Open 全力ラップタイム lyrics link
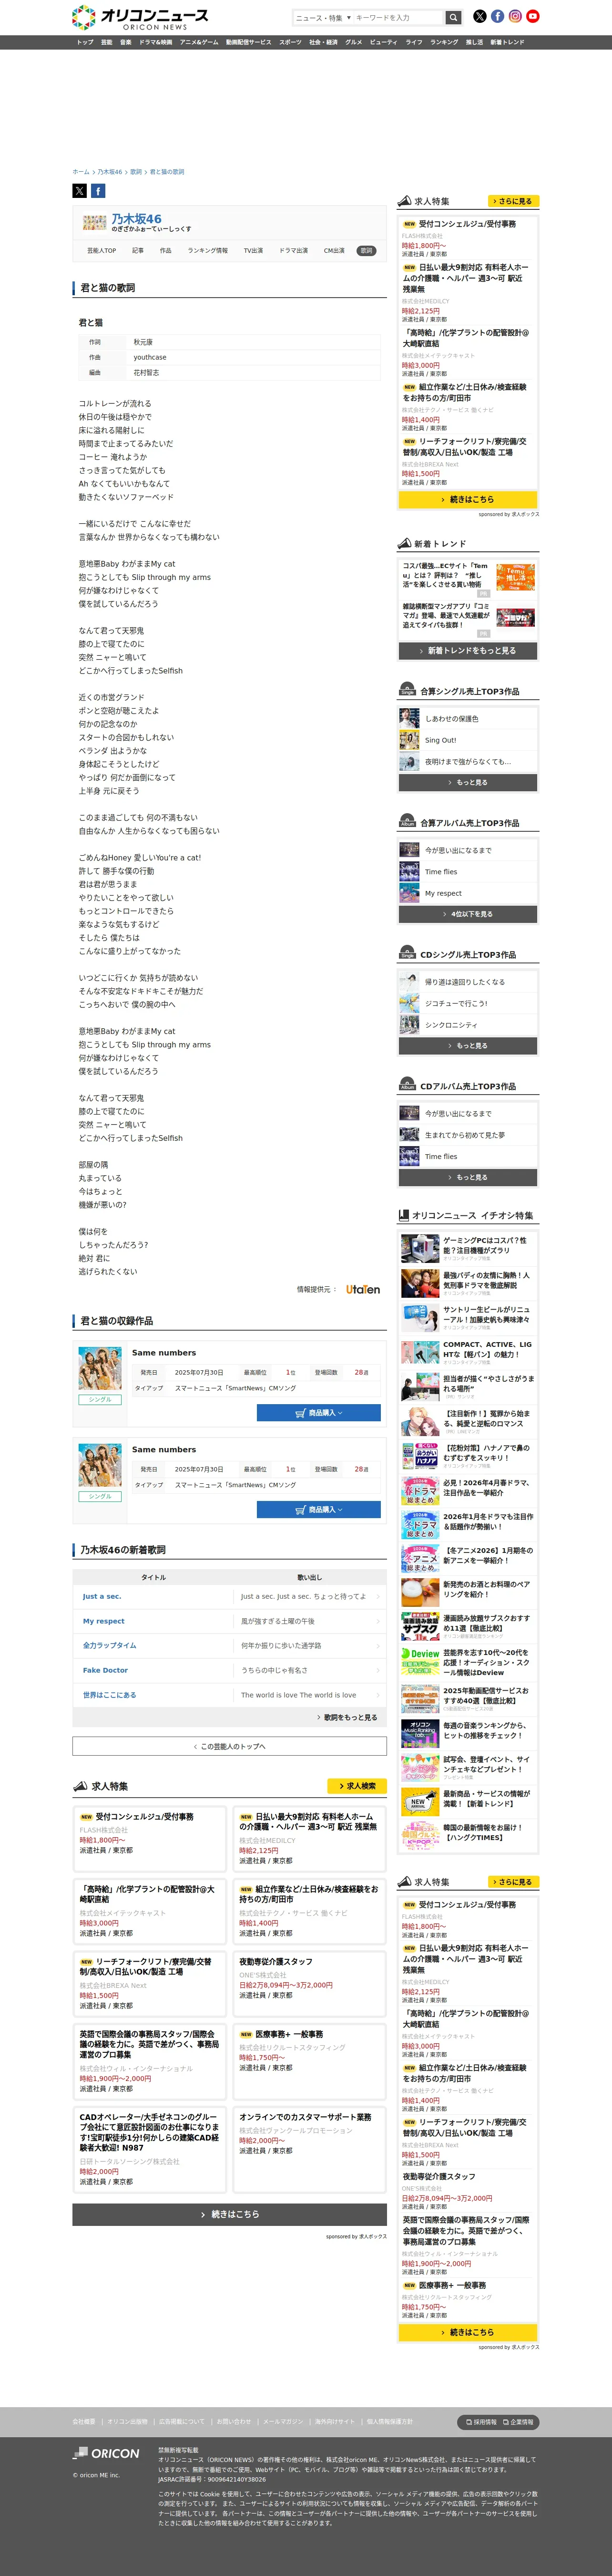612x2576 pixels. pyautogui.click(x=109, y=1645)
